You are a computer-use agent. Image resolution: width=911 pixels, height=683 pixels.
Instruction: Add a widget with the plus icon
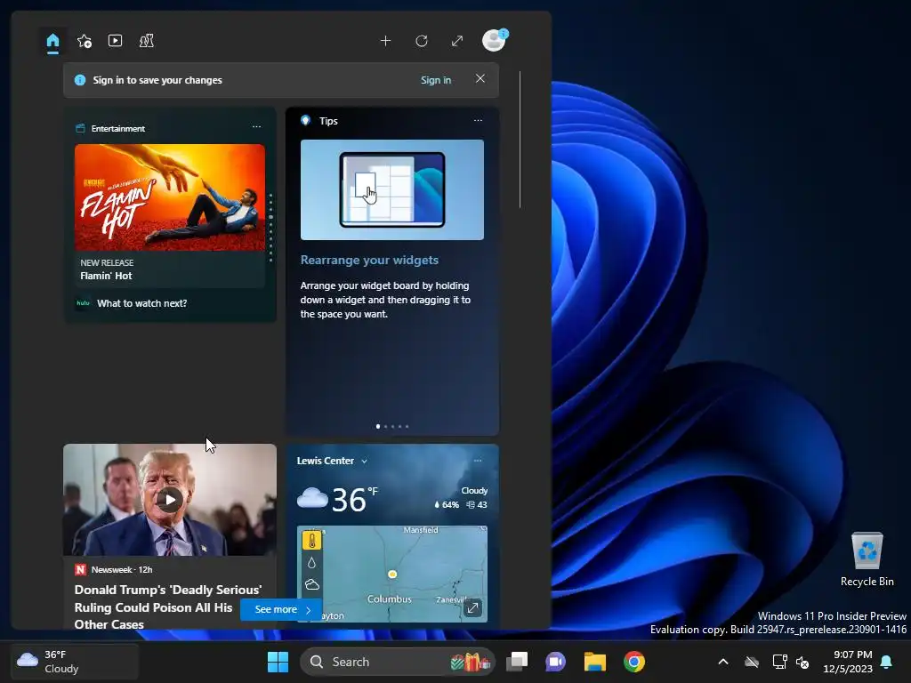[x=386, y=41]
